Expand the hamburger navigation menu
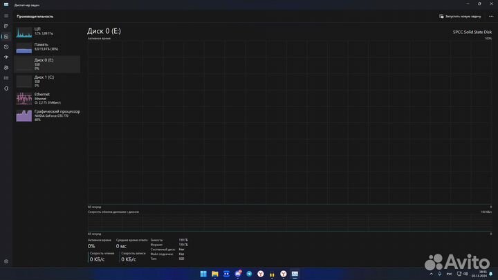 click(x=6, y=16)
